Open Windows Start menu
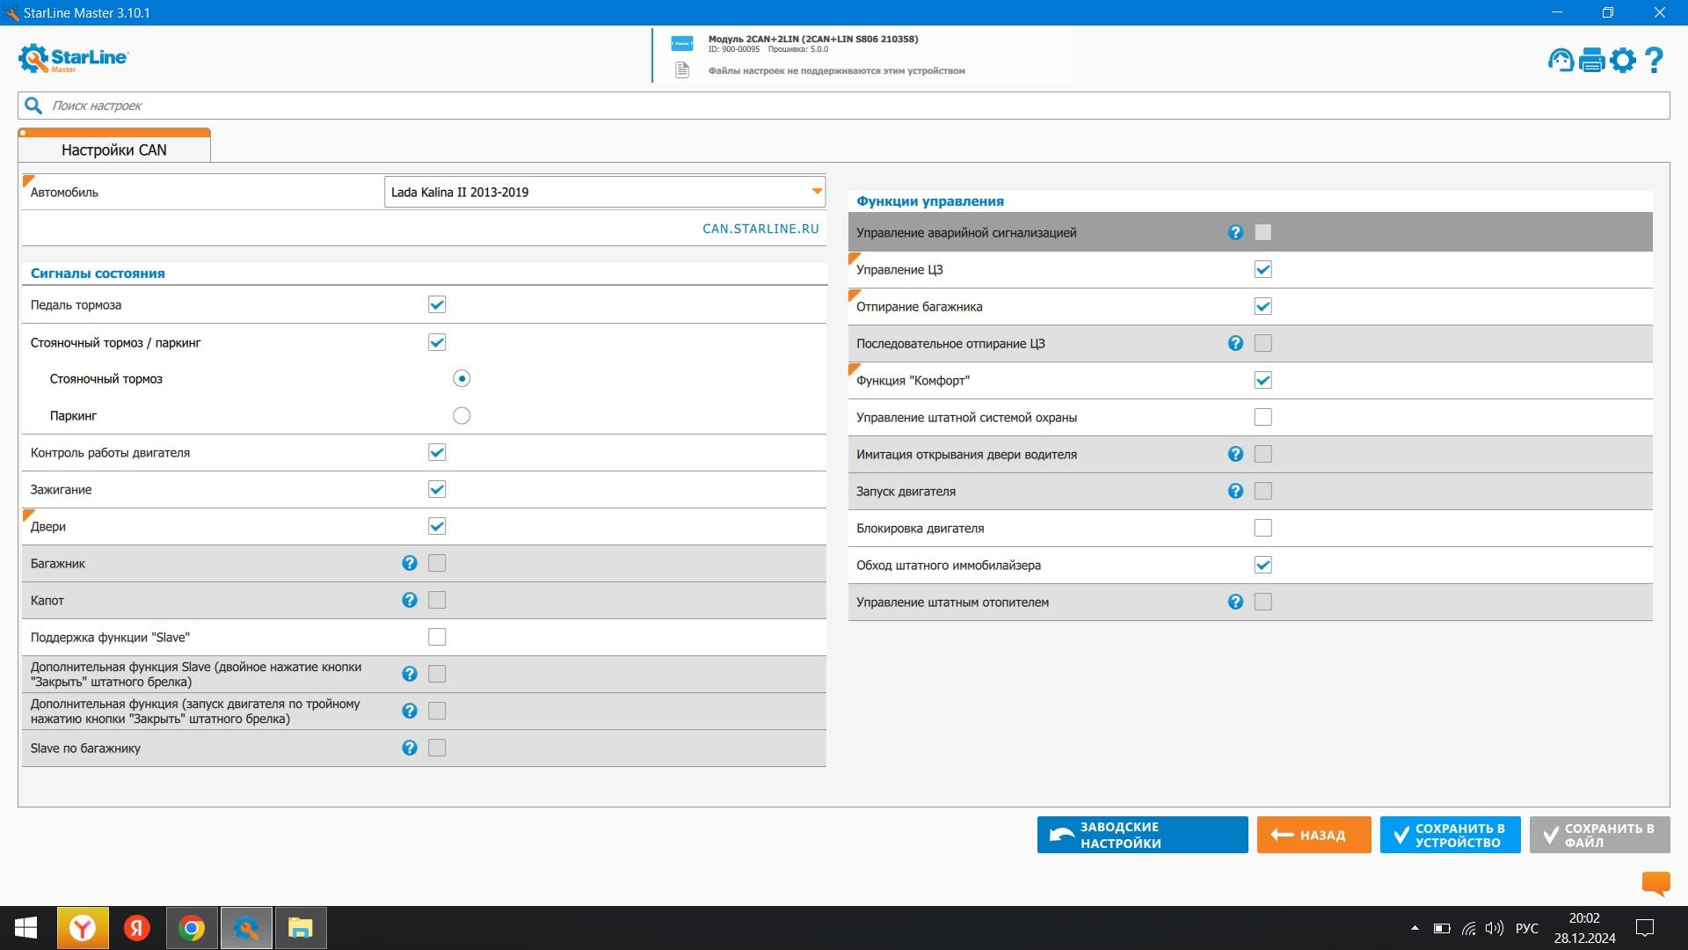This screenshot has height=950, width=1688. pyautogui.click(x=25, y=928)
